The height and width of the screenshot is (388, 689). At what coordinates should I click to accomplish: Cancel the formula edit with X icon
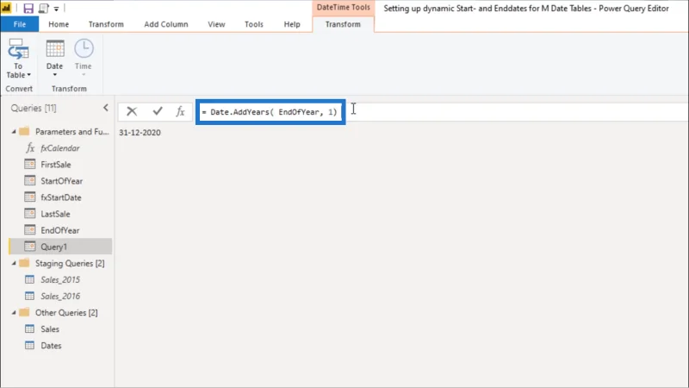pos(132,111)
